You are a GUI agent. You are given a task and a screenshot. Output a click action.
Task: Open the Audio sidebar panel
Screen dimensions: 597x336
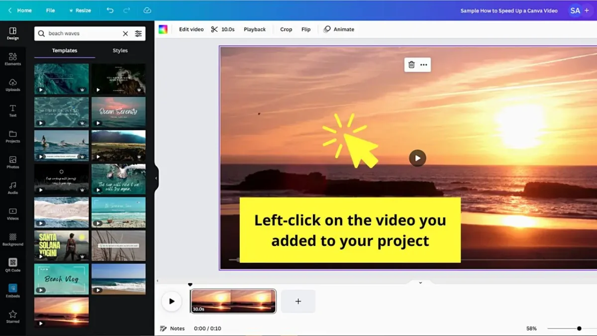[x=13, y=188]
